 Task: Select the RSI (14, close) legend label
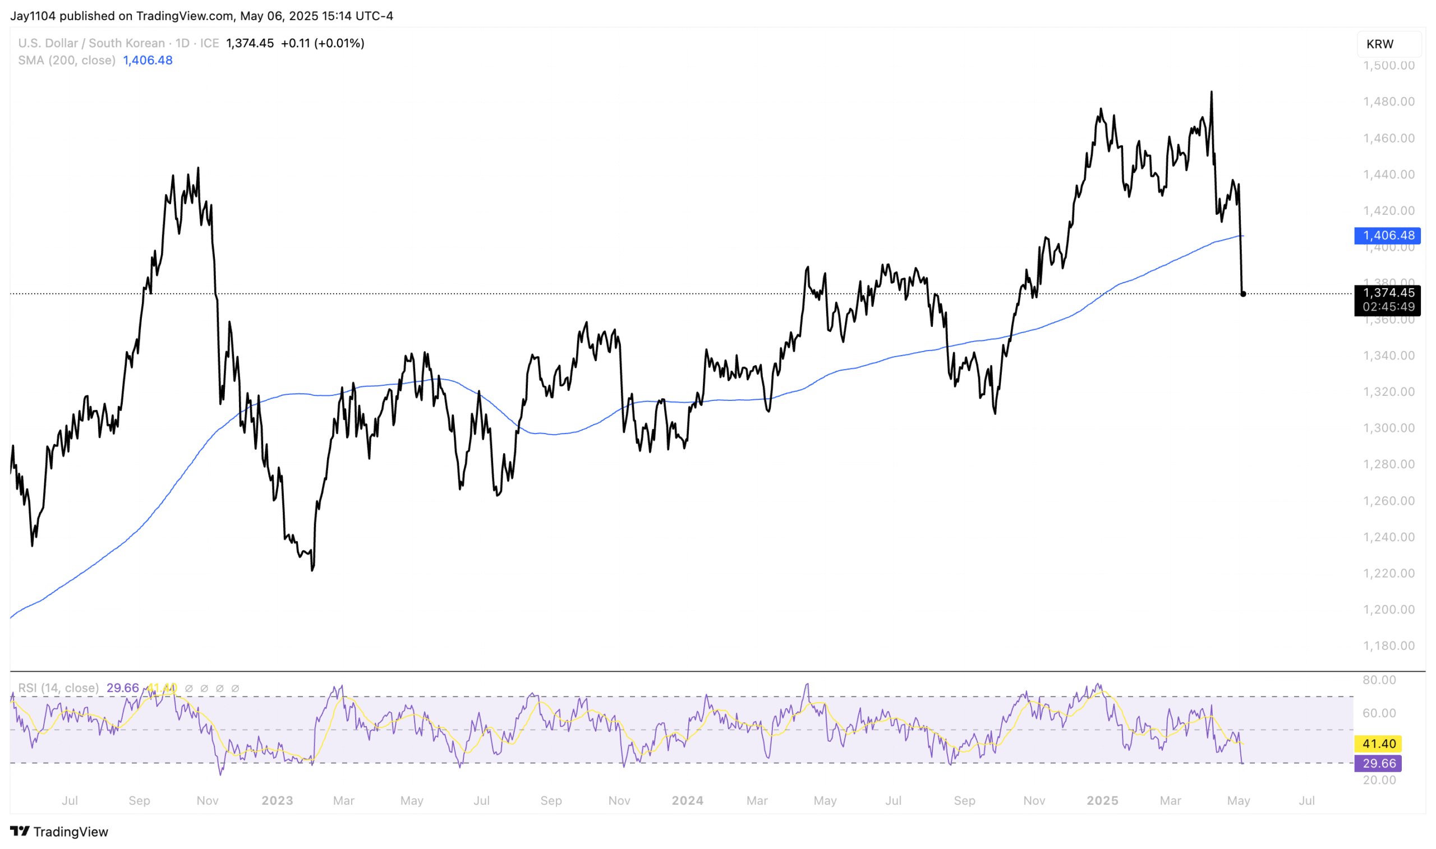pos(58,687)
